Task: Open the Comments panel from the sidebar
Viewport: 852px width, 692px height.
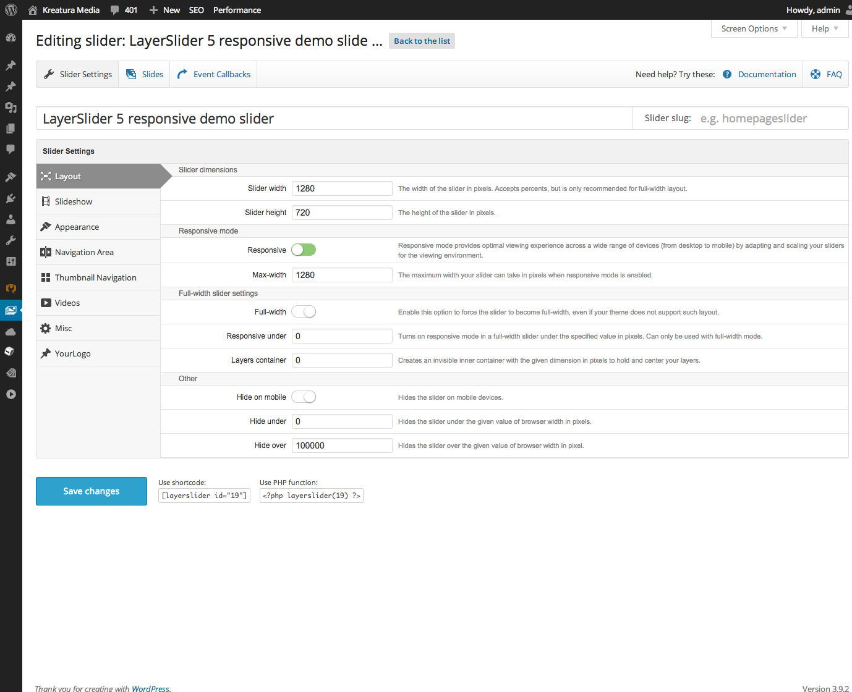Action: click(x=11, y=149)
